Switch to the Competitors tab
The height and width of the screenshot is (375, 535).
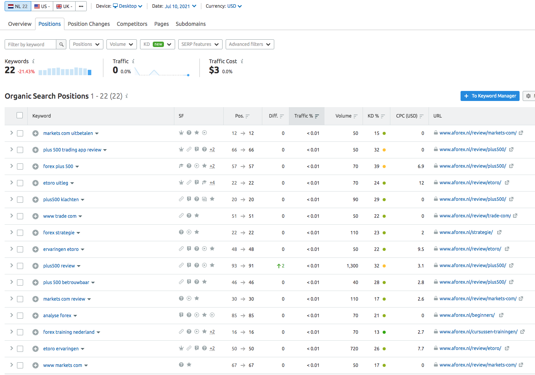click(132, 24)
